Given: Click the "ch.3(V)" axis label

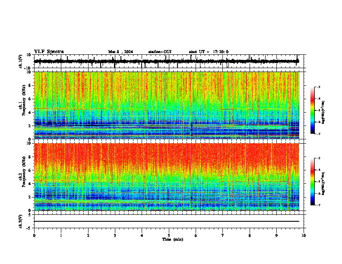Looking at the screenshot, I should (x=21, y=222).
